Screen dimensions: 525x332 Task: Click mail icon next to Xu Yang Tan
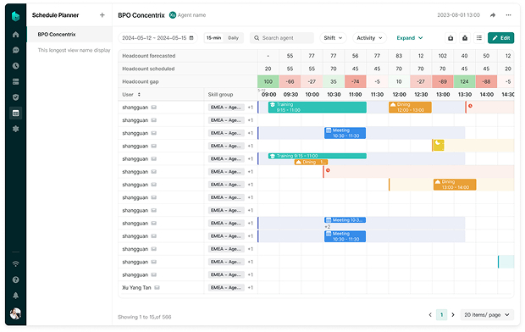[157, 287]
